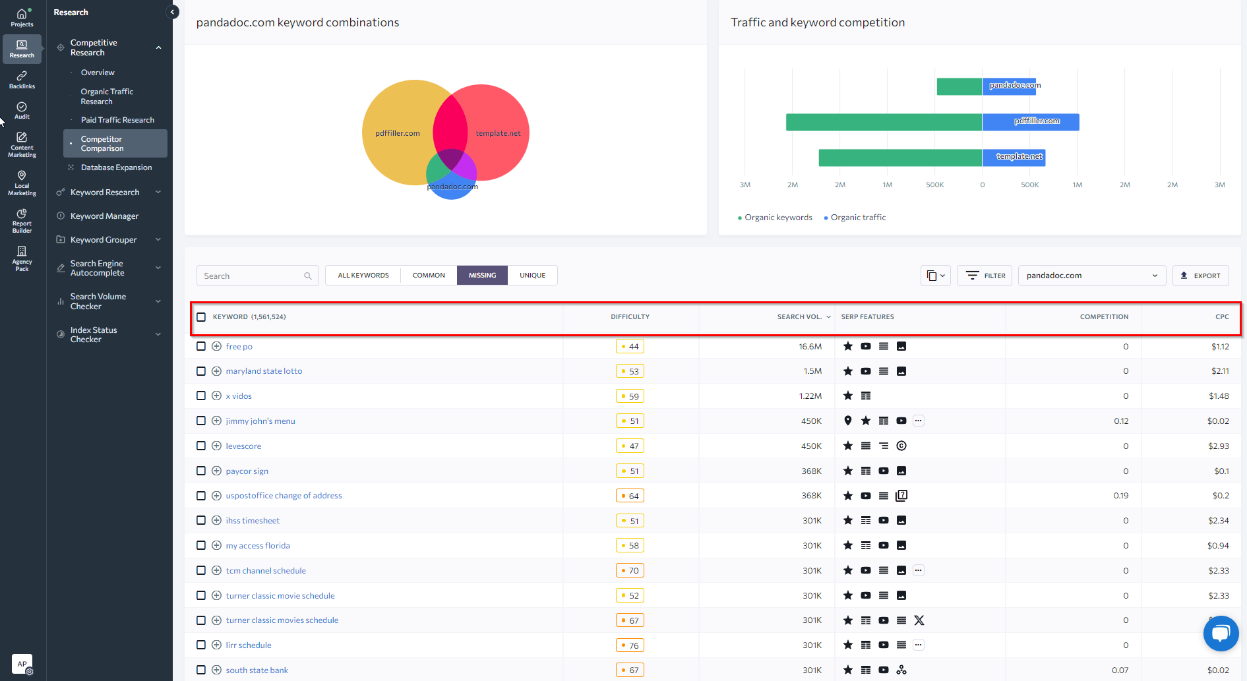Add 'paycor sign' keyword using its plus icon
Viewport: 1247px width, 681px height.
tap(216, 471)
